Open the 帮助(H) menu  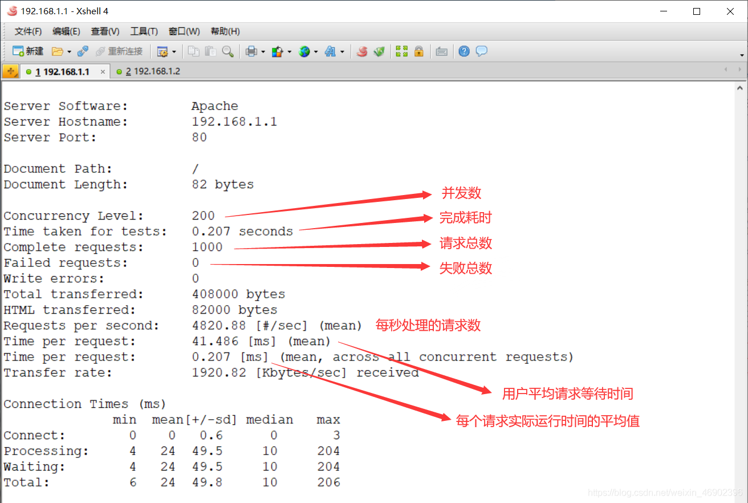click(x=225, y=31)
